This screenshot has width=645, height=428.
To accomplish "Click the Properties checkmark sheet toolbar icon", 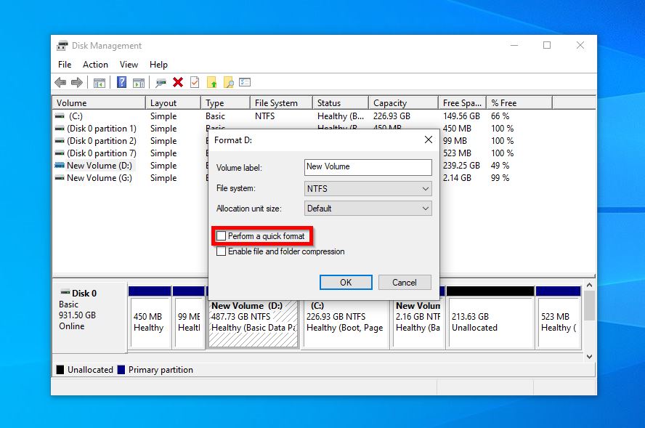I will coord(195,82).
